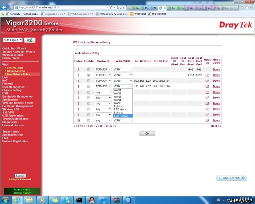This screenshot has height=204, width=255.
Task: Open WAN/VPN dropdown for index 3
Action: 123,81
